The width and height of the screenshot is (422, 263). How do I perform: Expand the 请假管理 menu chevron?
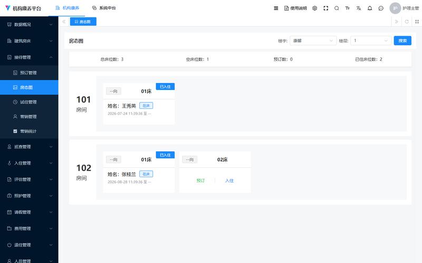pyautogui.click(x=51, y=213)
